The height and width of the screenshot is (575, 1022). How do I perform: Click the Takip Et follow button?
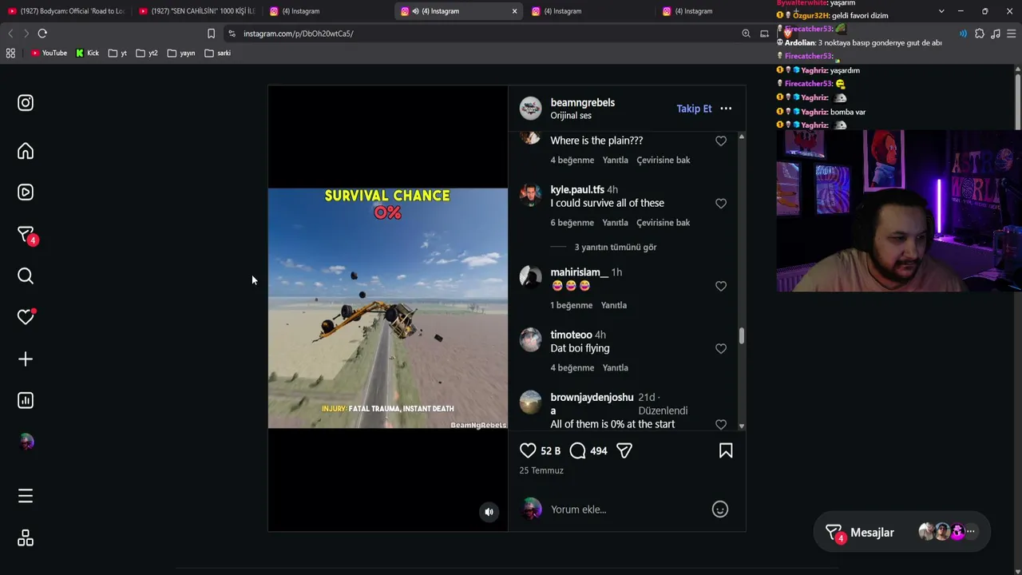(x=694, y=109)
